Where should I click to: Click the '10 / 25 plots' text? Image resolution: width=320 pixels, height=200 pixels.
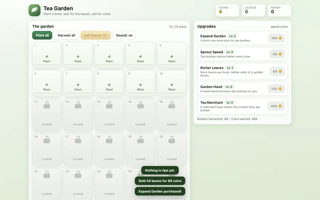pos(177,27)
